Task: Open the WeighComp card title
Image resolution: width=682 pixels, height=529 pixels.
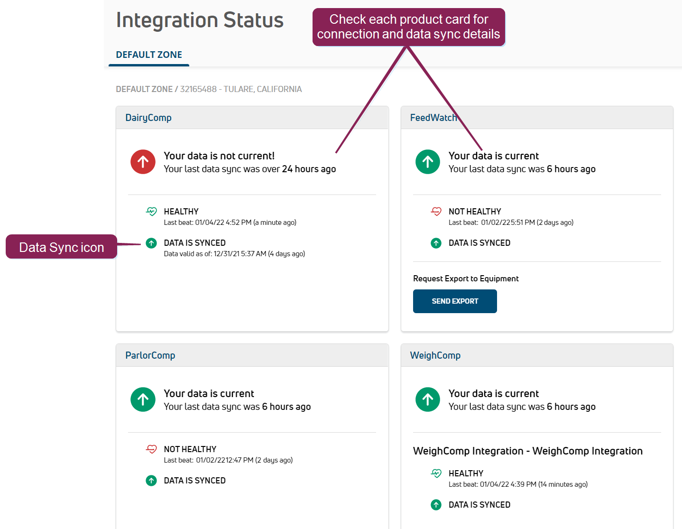Action: (x=435, y=355)
